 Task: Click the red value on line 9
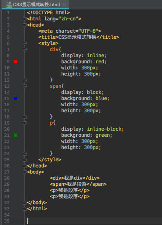pos(100,62)
